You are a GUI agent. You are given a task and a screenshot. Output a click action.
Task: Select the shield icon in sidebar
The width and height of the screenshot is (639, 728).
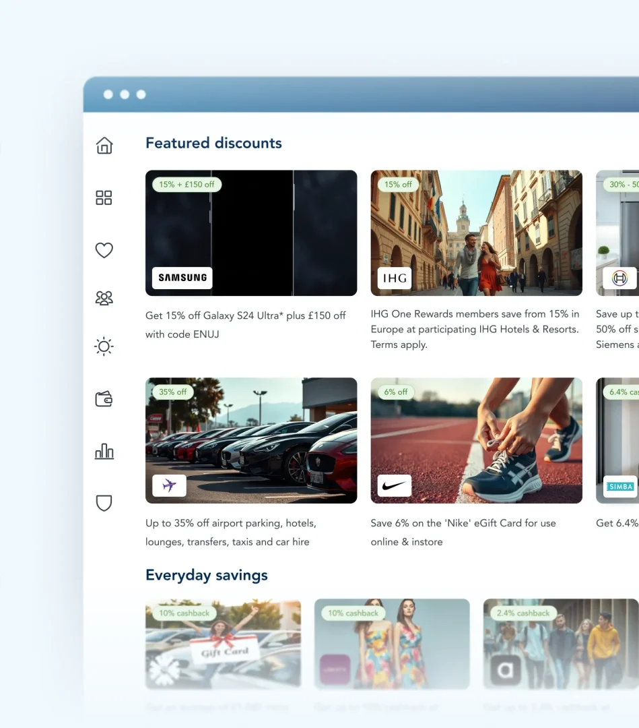[x=104, y=503]
